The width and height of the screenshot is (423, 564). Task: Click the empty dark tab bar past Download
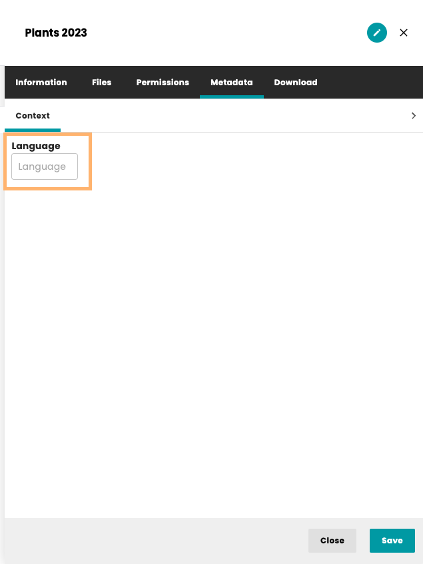pos(373,83)
